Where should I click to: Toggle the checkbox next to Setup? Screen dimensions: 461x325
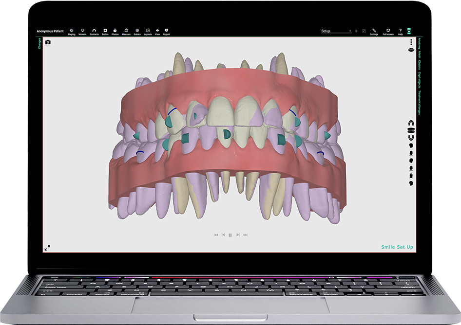click(364, 31)
